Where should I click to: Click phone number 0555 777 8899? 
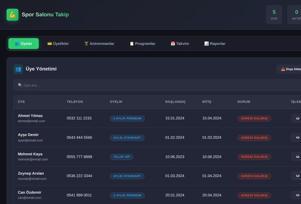point(79,157)
